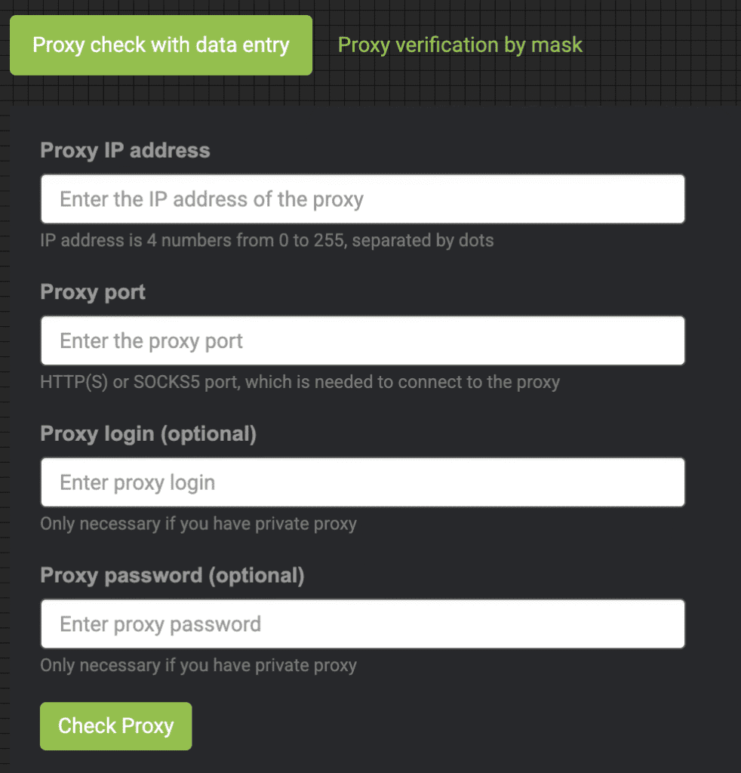Click the Proxy login (optional) label

click(149, 433)
